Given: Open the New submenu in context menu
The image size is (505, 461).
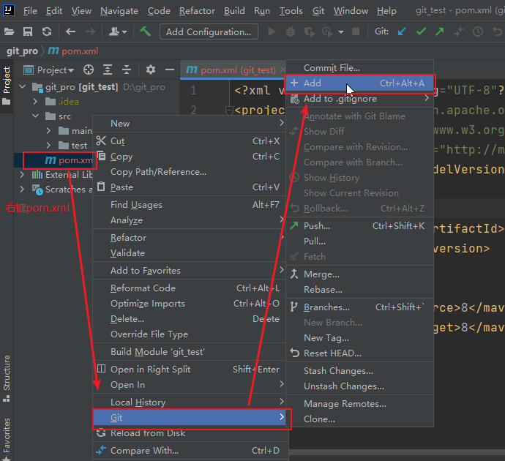Looking at the screenshot, I should 190,123.
